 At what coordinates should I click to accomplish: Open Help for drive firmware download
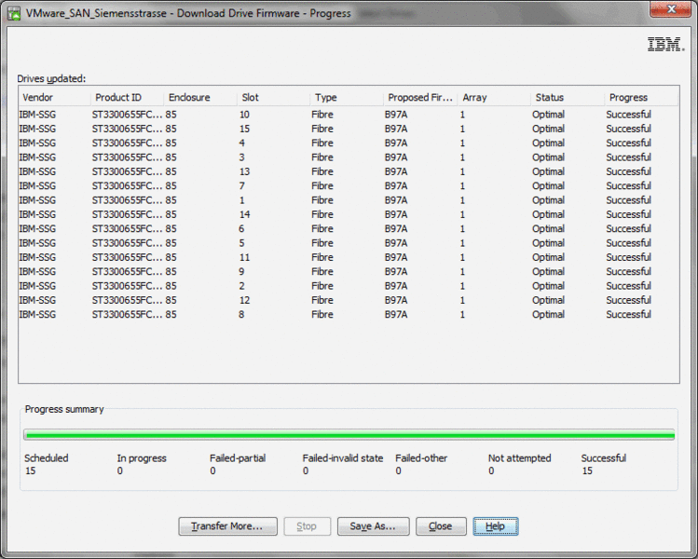pos(495,526)
